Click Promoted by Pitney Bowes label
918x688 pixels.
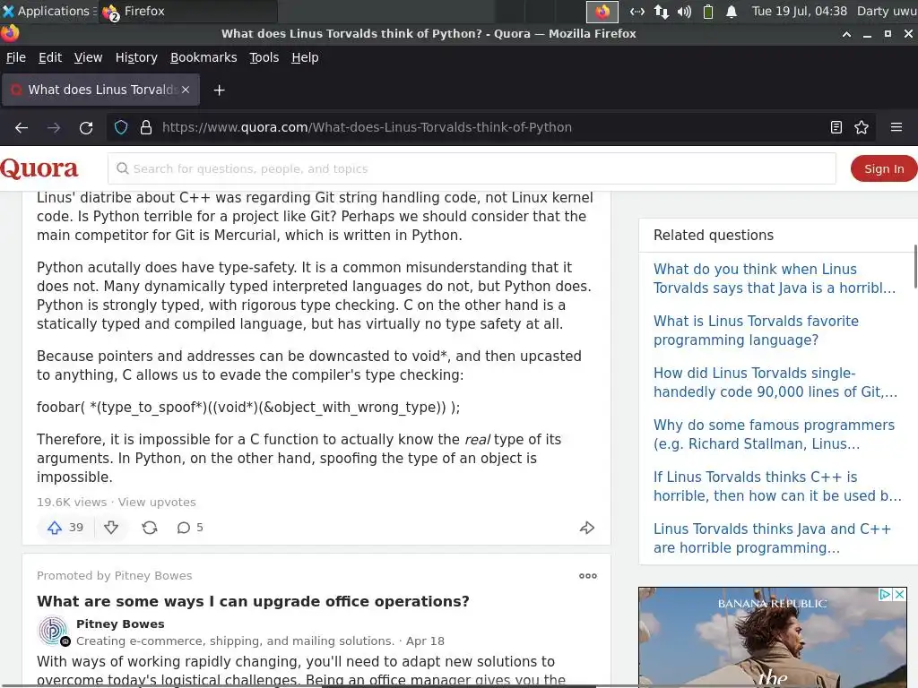[x=114, y=576]
